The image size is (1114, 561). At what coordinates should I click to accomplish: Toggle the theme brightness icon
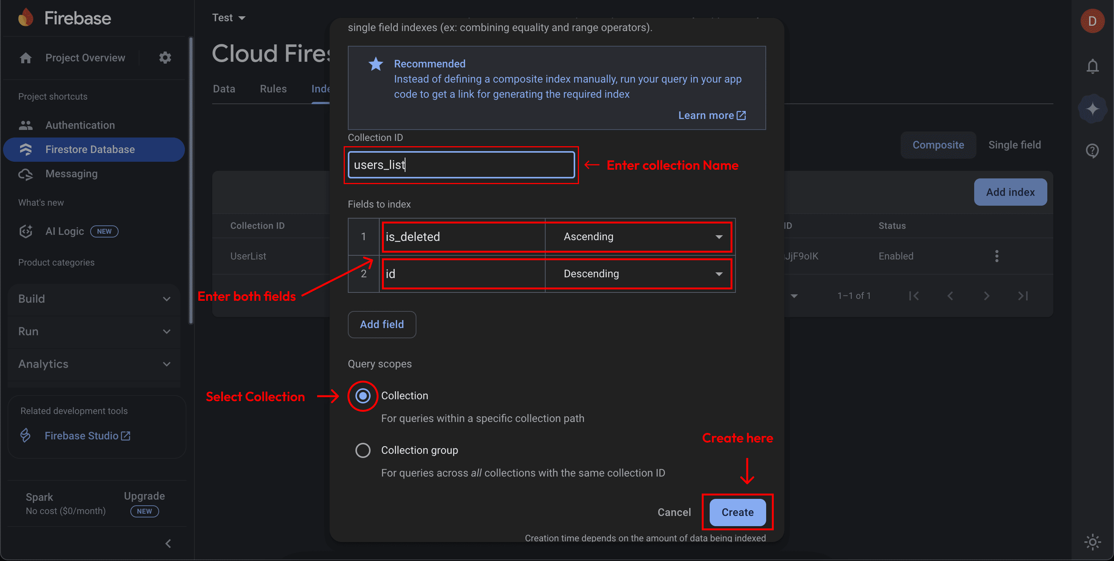click(1092, 542)
